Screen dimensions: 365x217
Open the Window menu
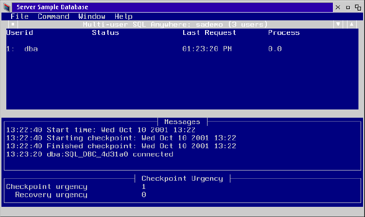92,16
